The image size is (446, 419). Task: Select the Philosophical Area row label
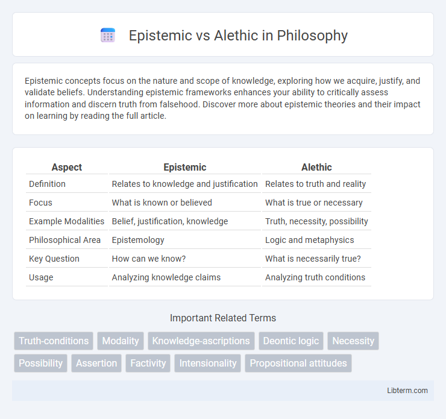click(65, 240)
